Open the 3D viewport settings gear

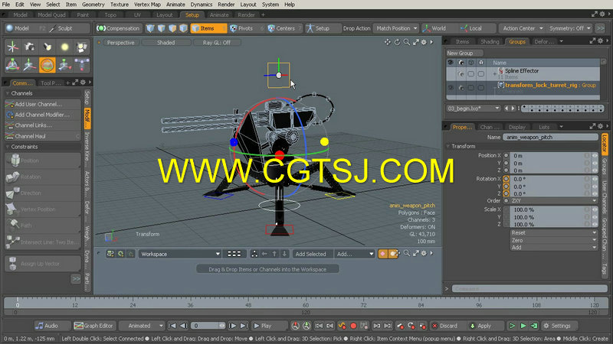click(x=424, y=42)
